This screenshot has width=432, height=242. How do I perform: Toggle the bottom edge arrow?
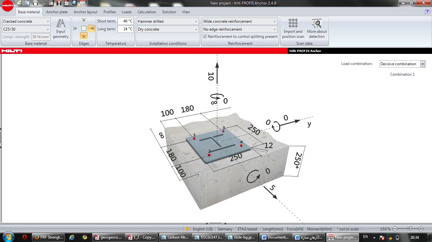(83, 36)
